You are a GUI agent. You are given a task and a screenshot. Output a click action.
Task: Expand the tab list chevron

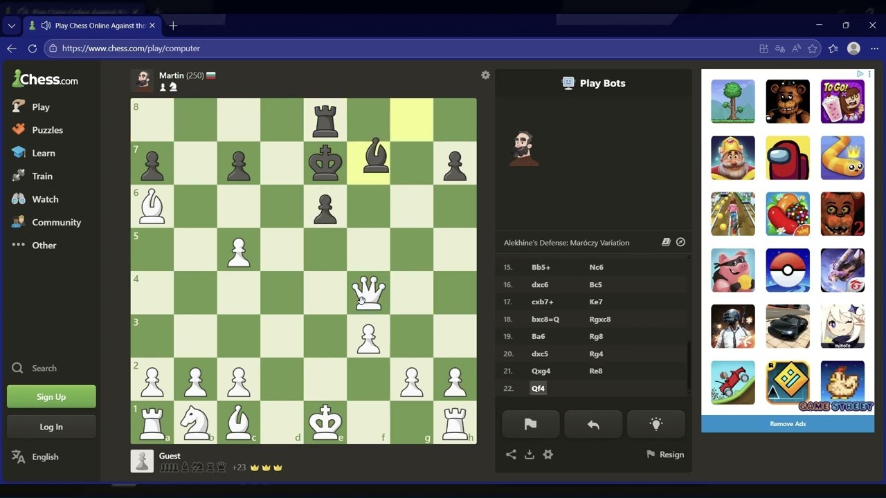[11, 26]
